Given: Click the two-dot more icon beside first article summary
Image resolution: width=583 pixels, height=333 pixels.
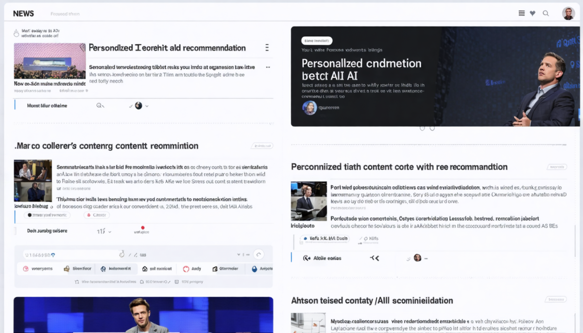Looking at the screenshot, I should click(268, 67).
